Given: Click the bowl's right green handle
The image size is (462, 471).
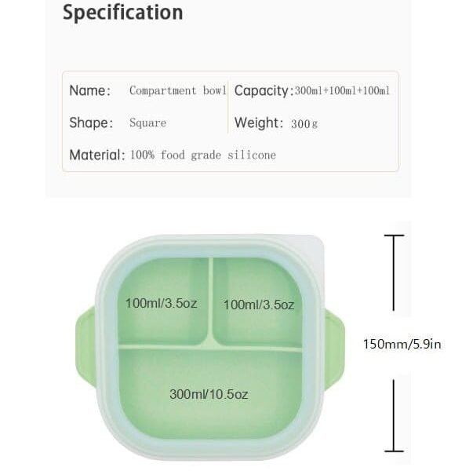Looking at the screenshot, I should tap(334, 349).
